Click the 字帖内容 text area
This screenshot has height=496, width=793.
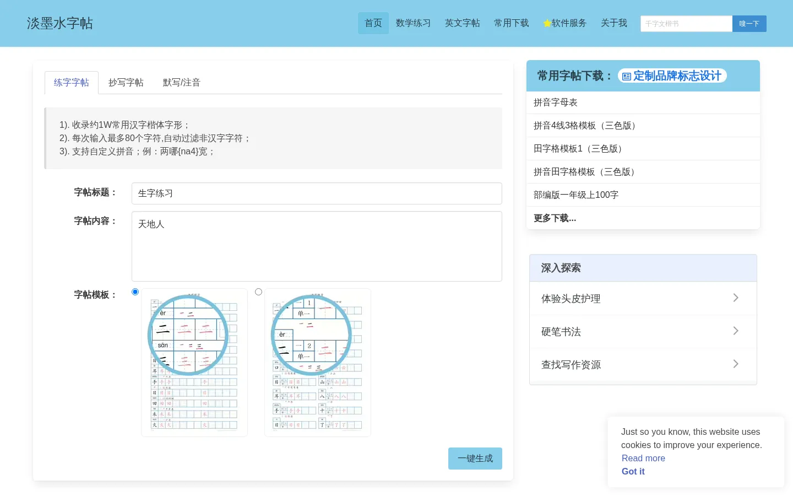(317, 246)
